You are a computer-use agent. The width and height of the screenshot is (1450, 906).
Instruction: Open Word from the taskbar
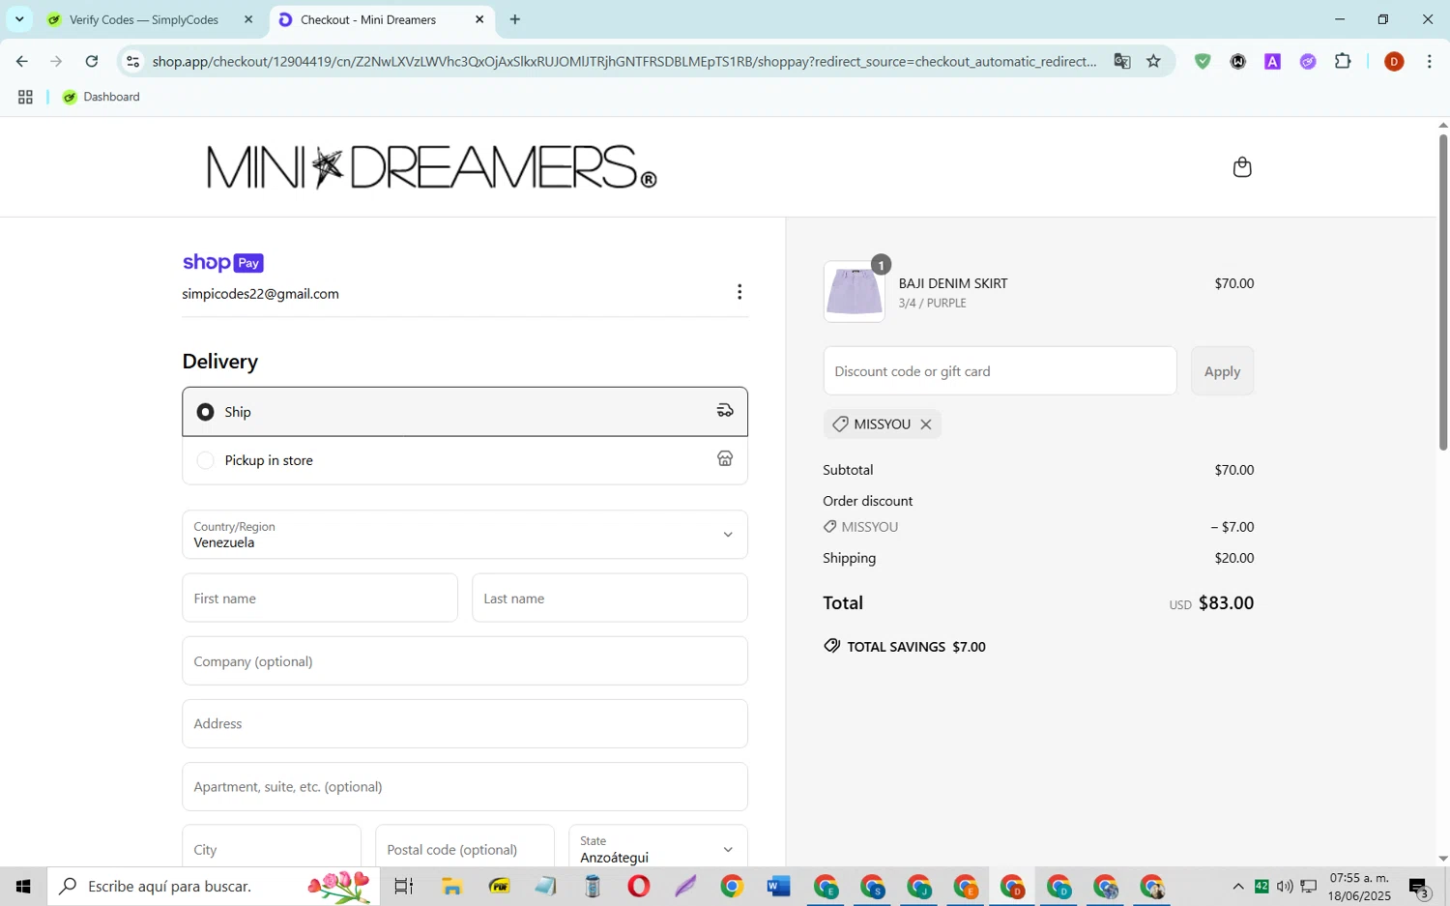[x=779, y=886]
